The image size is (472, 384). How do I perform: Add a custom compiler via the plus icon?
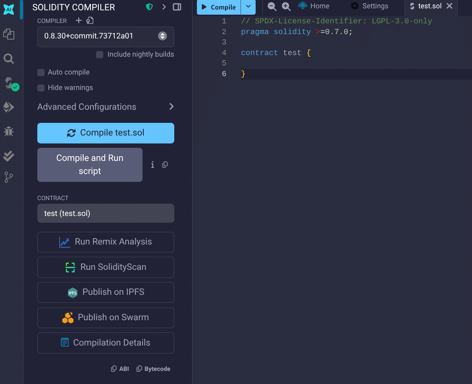point(79,20)
